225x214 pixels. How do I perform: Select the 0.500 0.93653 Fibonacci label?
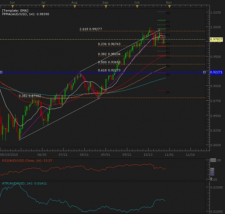coord(109,62)
